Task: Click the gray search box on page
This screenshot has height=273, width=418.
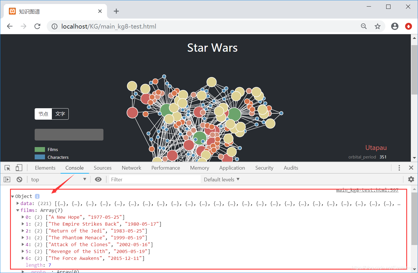Action: (x=69, y=135)
